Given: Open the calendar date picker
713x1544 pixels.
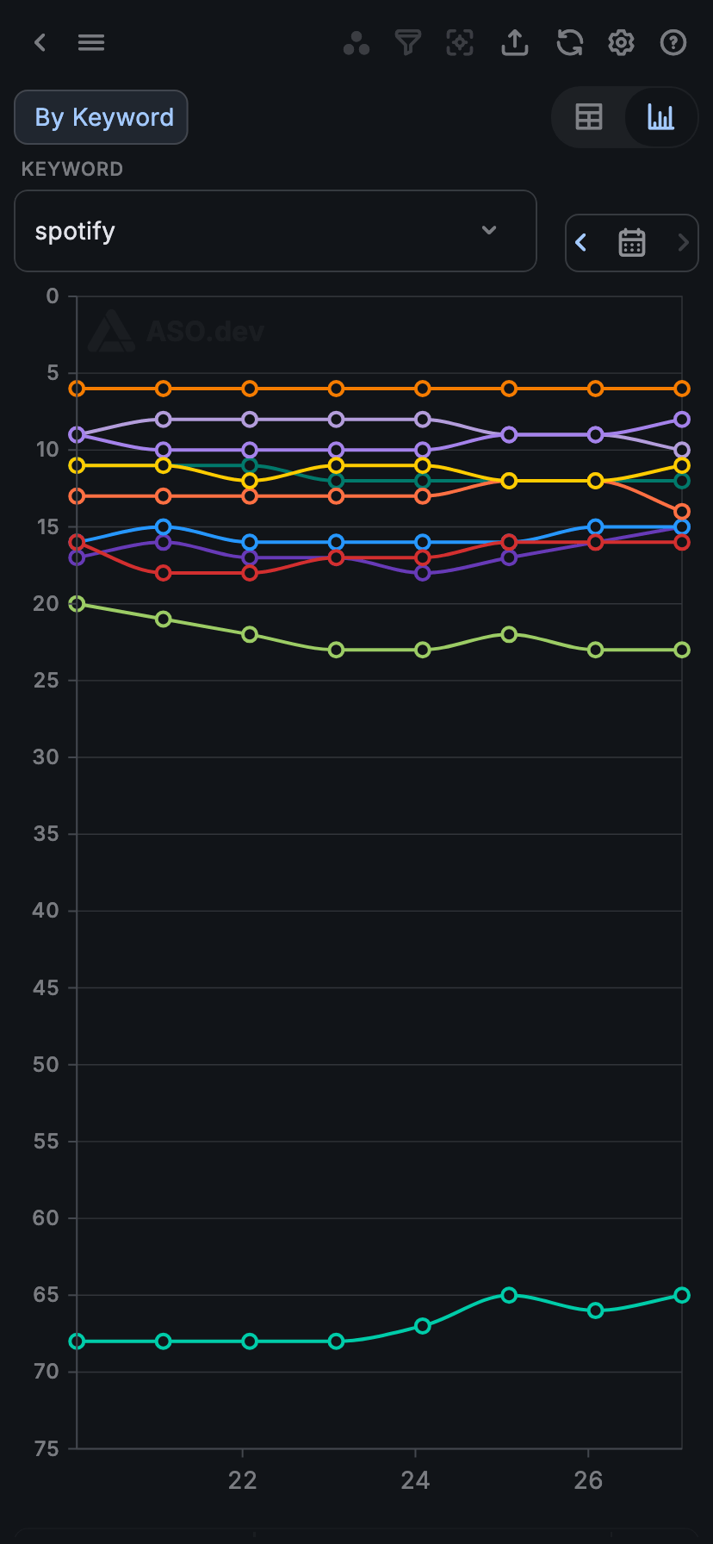Looking at the screenshot, I should [632, 243].
